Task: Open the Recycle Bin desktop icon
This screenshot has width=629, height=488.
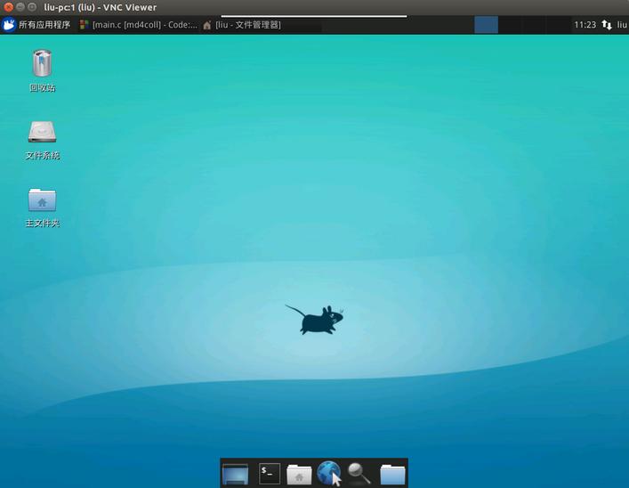Action: [42, 69]
